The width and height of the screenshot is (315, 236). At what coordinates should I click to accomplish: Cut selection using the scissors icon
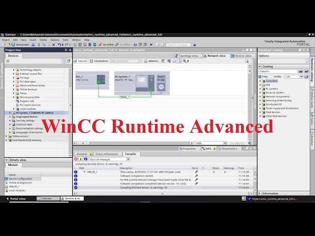tap(39, 45)
